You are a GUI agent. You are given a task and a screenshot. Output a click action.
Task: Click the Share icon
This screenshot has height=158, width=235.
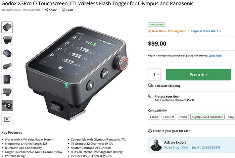tap(46, 10)
